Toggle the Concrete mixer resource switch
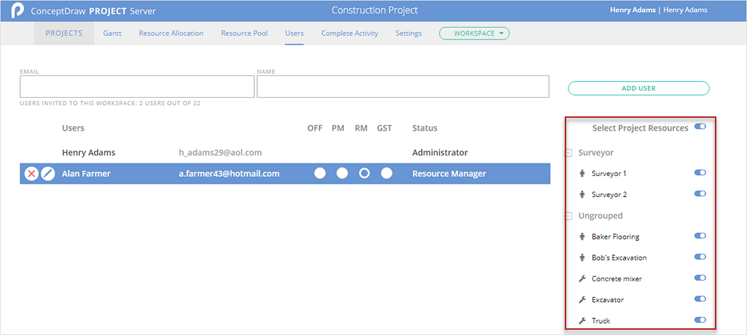The height and width of the screenshot is (335, 747). [700, 278]
